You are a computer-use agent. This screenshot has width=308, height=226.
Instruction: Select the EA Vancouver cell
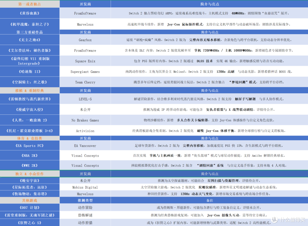(85, 146)
